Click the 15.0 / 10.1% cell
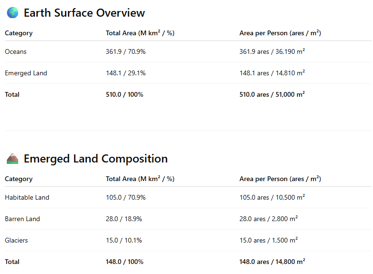 point(124,240)
